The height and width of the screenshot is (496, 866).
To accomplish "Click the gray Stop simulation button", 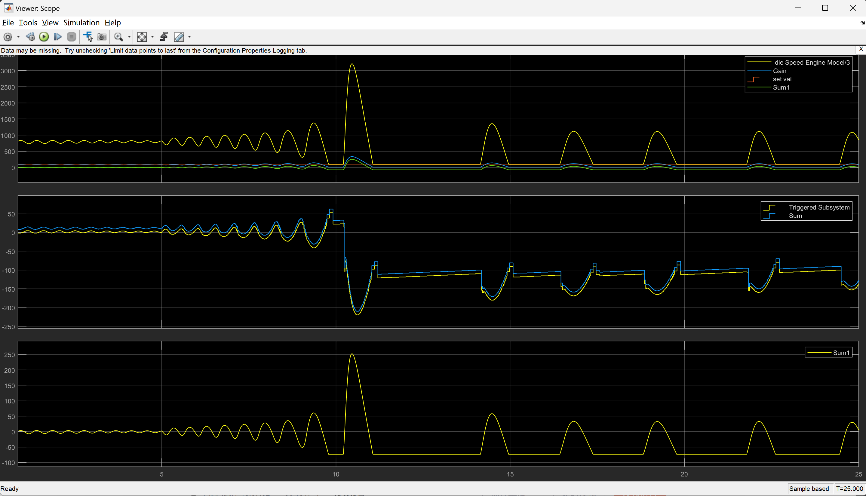I will [72, 37].
